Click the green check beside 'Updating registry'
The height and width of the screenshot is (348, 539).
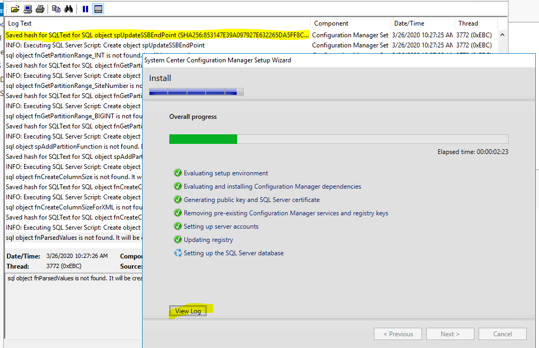coord(178,239)
